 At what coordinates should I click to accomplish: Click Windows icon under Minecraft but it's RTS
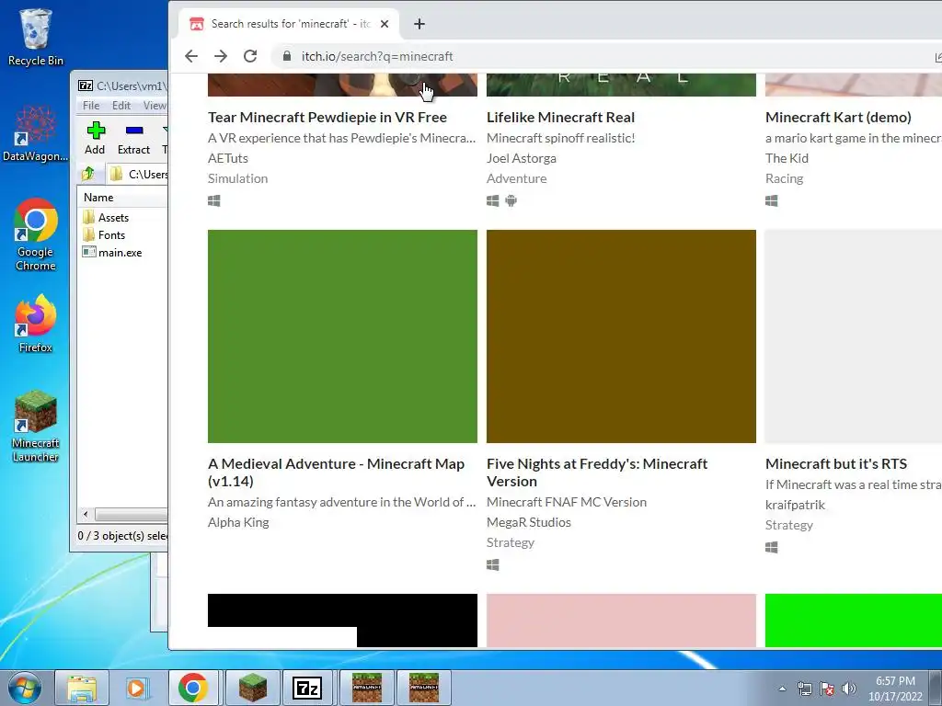point(772,548)
